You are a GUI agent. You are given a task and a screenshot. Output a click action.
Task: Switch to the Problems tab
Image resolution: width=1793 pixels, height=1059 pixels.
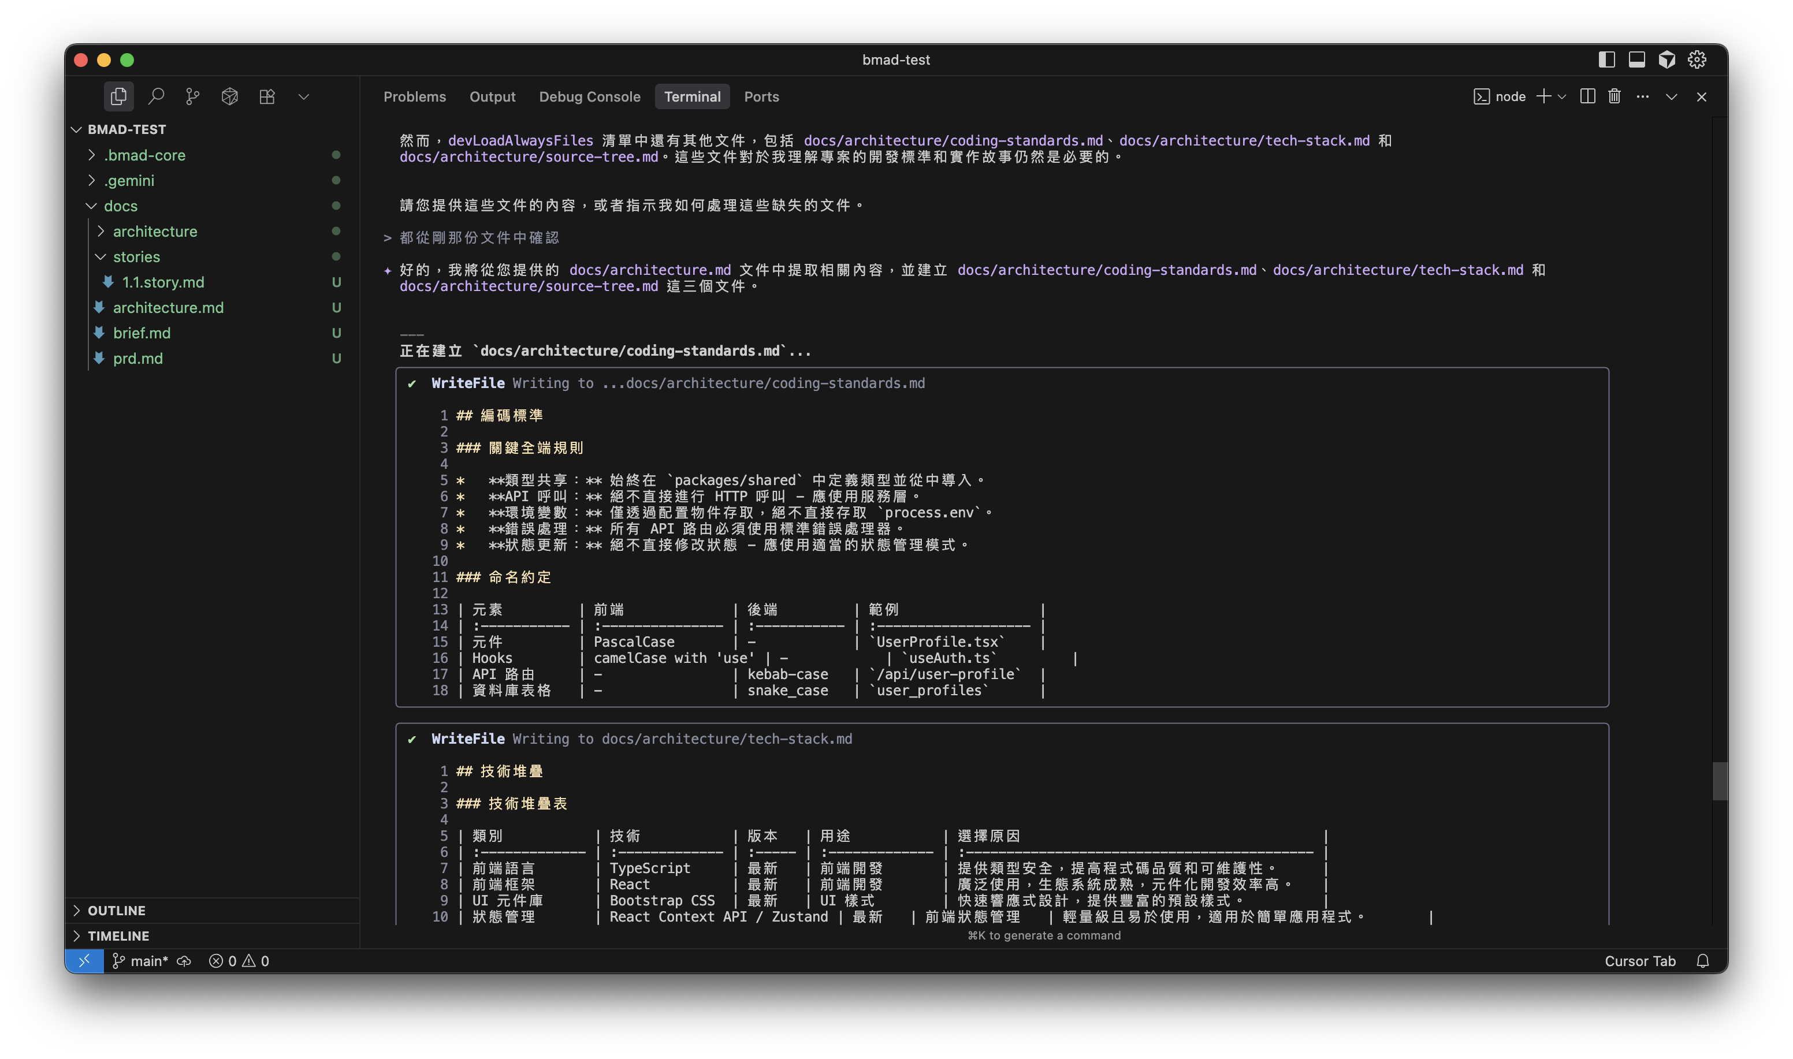(414, 97)
